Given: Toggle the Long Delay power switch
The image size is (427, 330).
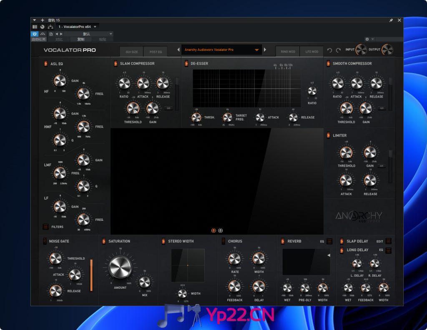Looking at the screenshot, I should (x=342, y=250).
